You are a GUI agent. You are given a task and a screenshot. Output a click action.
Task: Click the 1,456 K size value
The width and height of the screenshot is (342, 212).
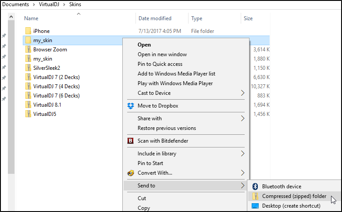[x=261, y=114]
